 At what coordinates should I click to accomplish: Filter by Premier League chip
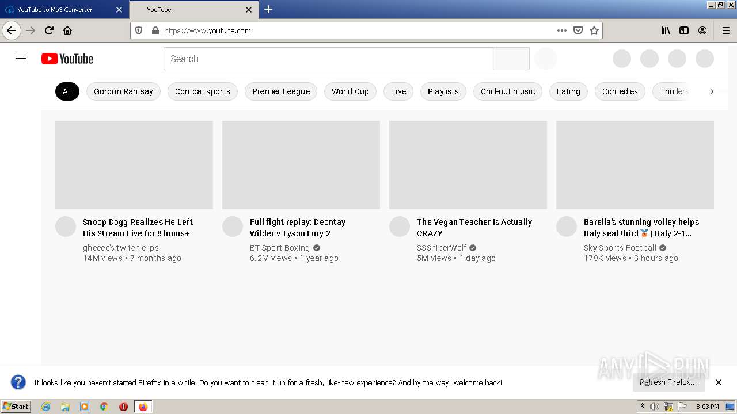(x=281, y=91)
